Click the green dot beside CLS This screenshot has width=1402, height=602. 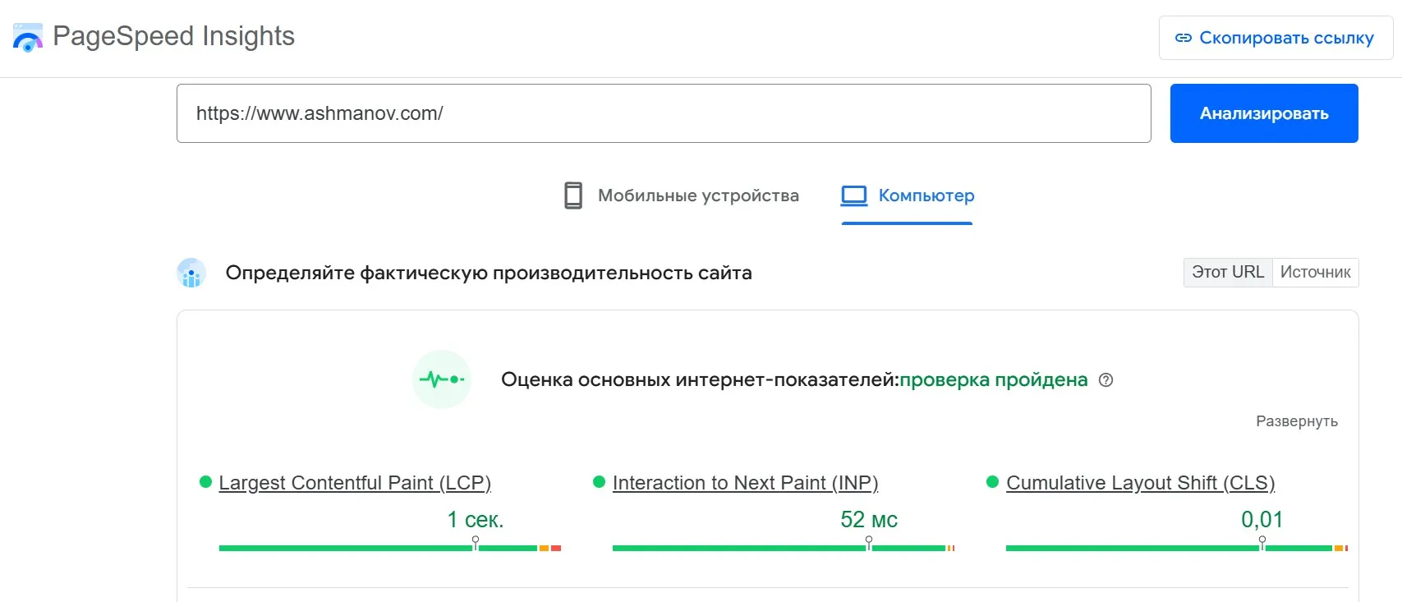click(x=992, y=482)
